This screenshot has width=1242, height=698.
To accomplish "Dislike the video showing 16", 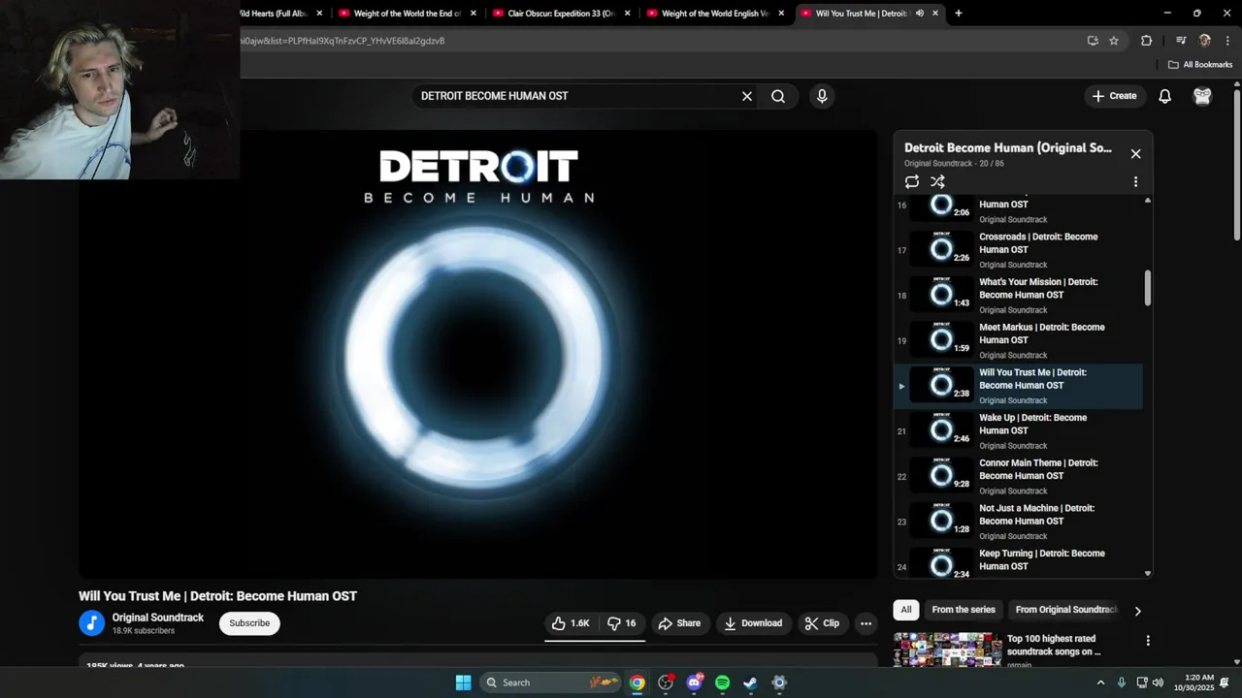I will coord(621,623).
